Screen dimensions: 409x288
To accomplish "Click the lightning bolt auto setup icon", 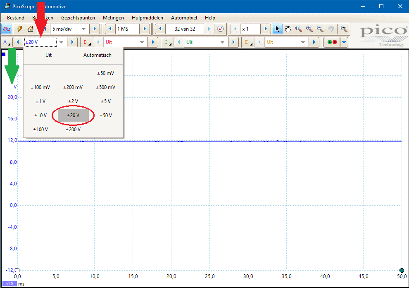I will click(19, 29).
